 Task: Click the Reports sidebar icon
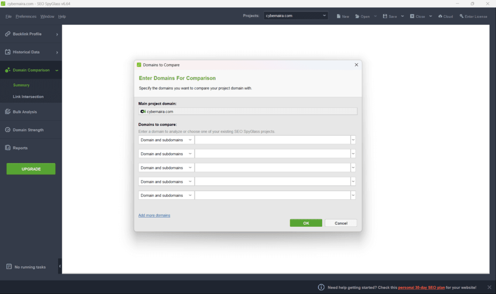point(8,147)
